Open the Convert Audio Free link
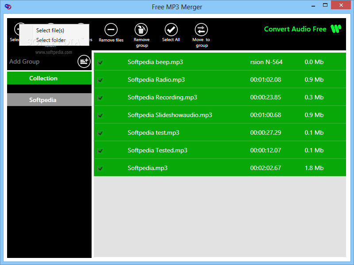Image resolution: width=354 pixels, height=265 pixels. (295, 29)
